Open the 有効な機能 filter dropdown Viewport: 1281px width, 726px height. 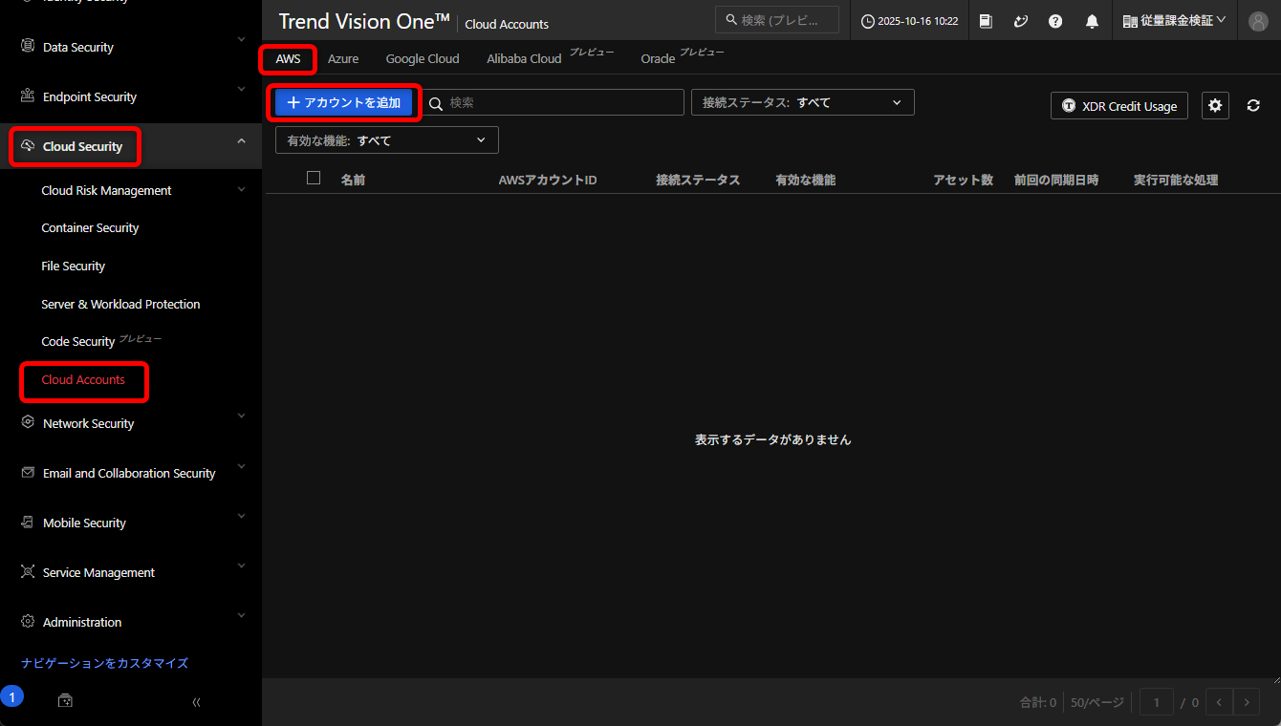pos(387,140)
